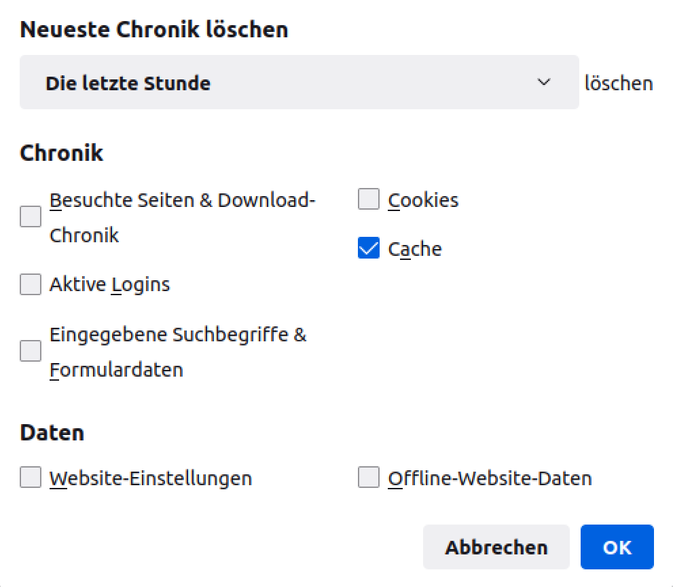Click the 'Website-Einstellungen' label text
This screenshot has width=673, height=587.
coord(151,478)
